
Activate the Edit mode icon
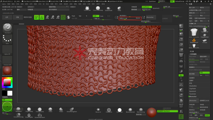[x=36, y=17]
